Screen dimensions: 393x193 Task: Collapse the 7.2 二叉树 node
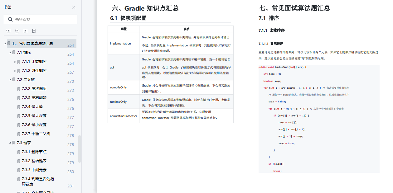pyautogui.click(x=10, y=80)
